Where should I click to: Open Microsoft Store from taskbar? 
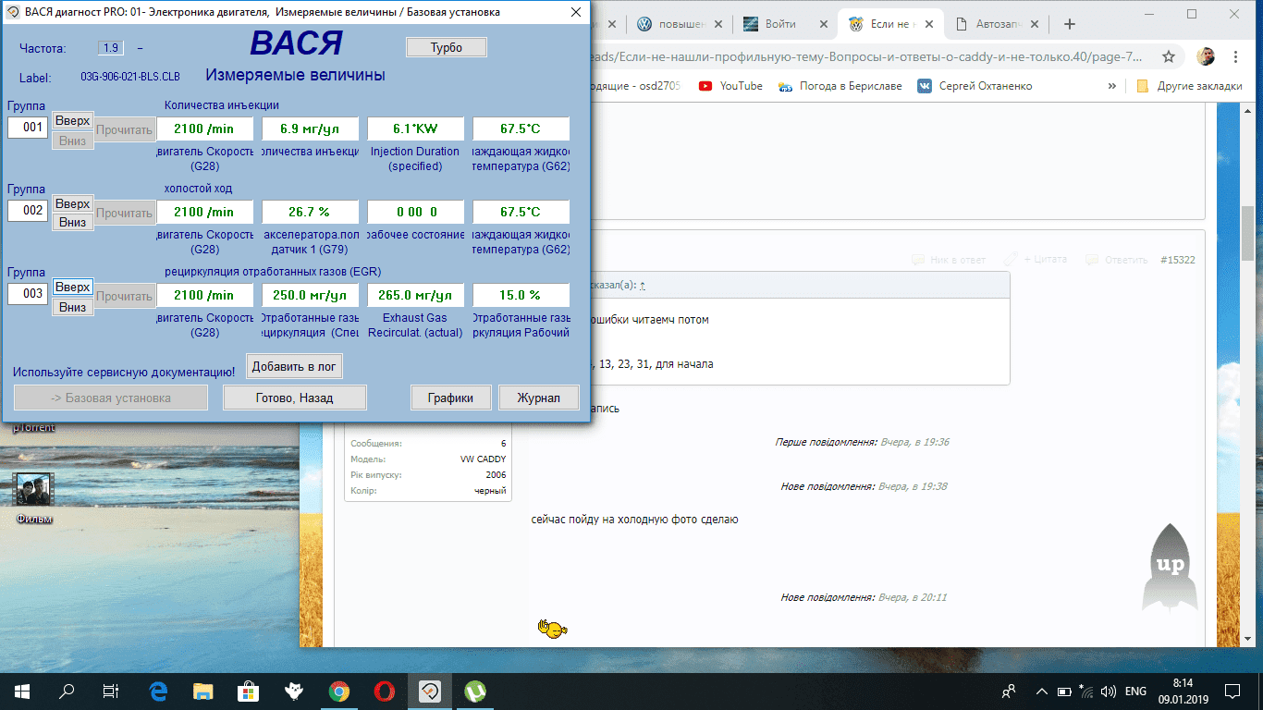248,691
